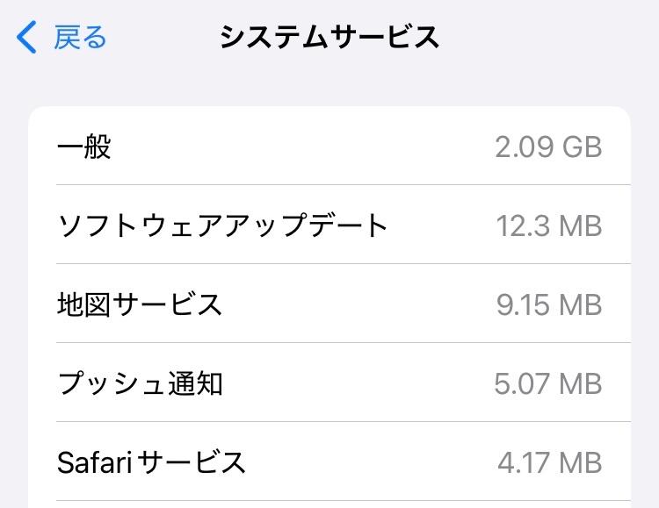Click empty space between ソフトウェアアップデート and 12.3 MB
The height and width of the screenshot is (508, 659).
439,225
